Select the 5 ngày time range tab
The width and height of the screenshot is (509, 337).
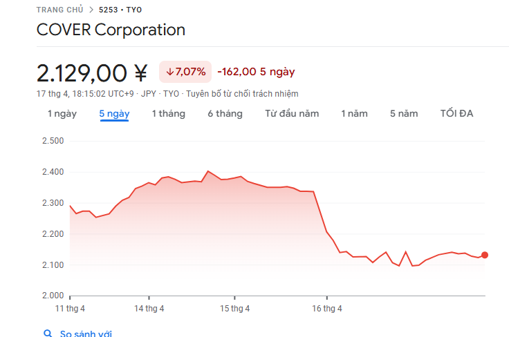[x=114, y=114]
